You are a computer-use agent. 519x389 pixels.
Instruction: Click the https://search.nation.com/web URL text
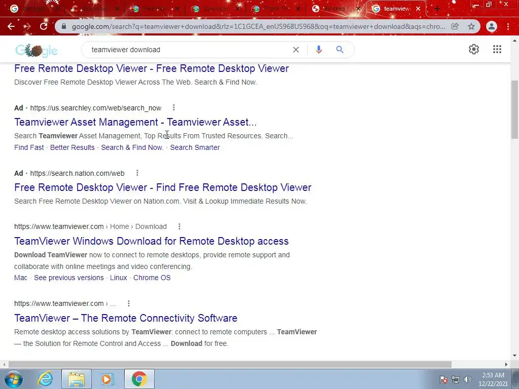[77, 173]
